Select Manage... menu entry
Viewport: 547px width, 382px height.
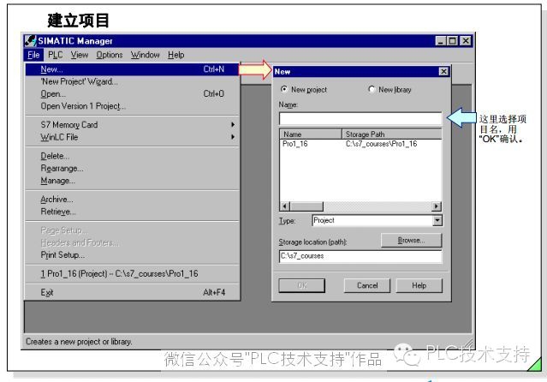pyautogui.click(x=132, y=181)
